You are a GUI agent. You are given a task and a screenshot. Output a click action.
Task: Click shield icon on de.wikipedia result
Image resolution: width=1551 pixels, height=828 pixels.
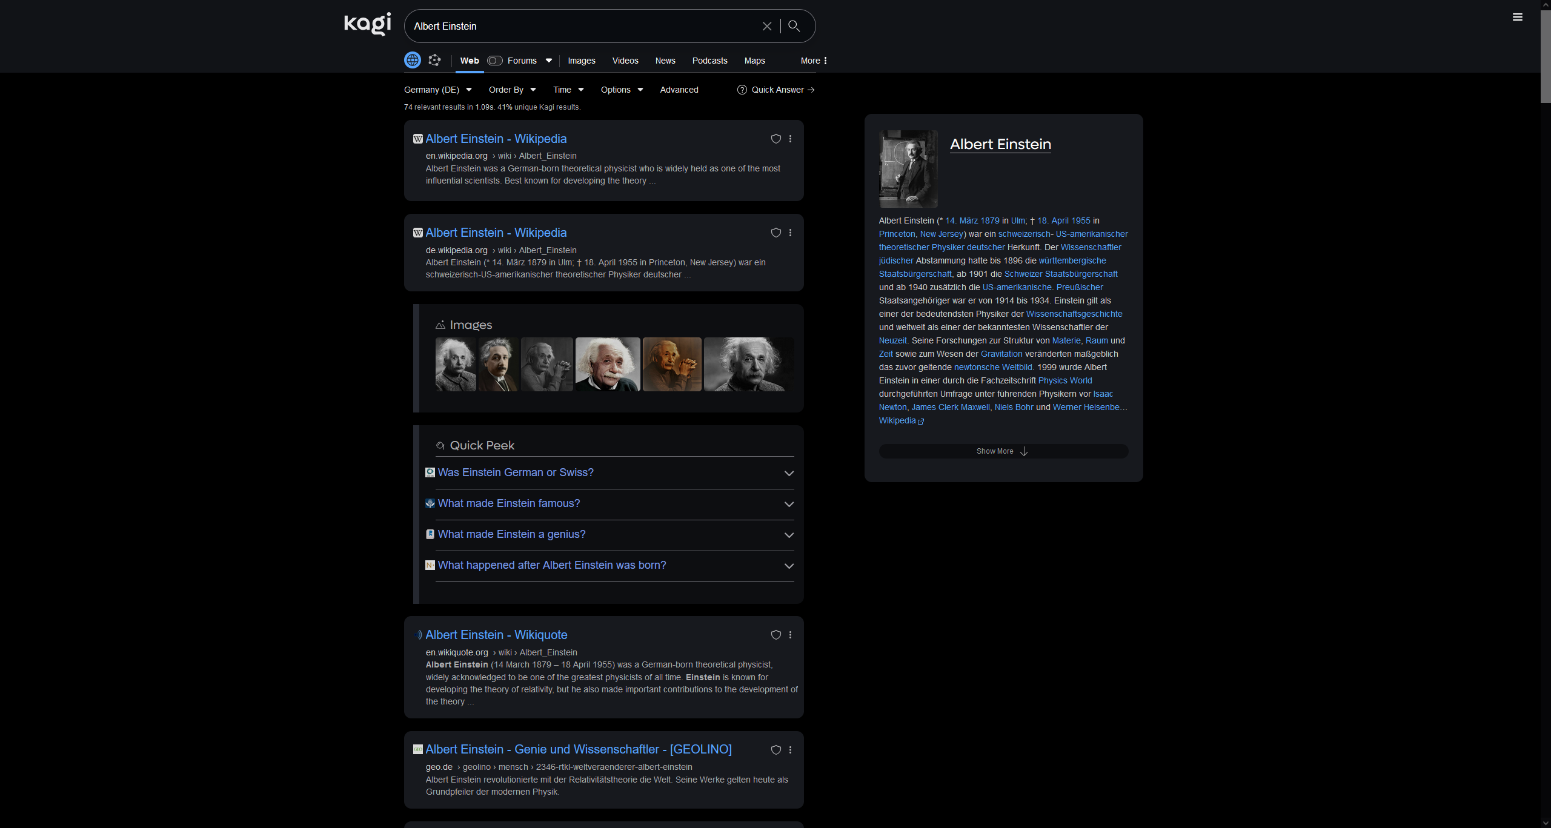(x=775, y=233)
